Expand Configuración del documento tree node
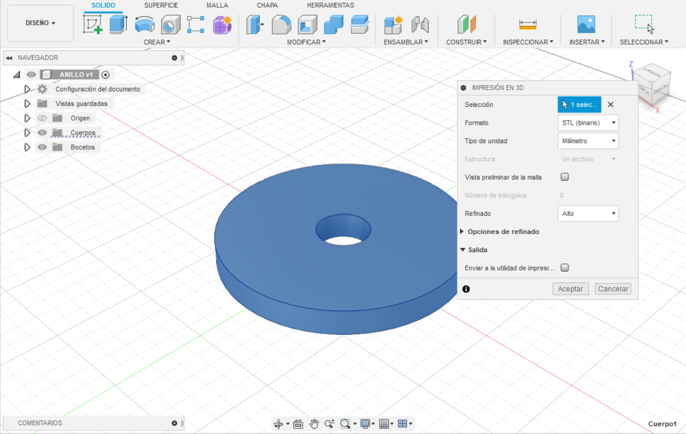 coord(27,89)
